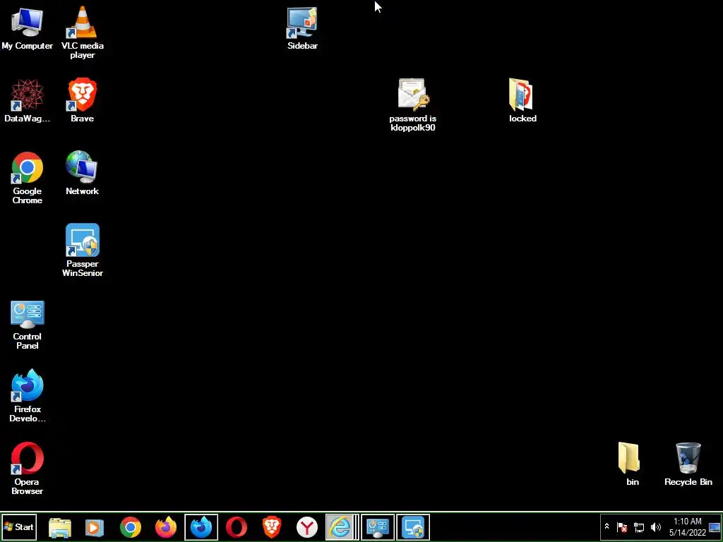This screenshot has height=542, width=723.
Task: Select the Sidebar desktop shortcut
Action: click(x=302, y=28)
